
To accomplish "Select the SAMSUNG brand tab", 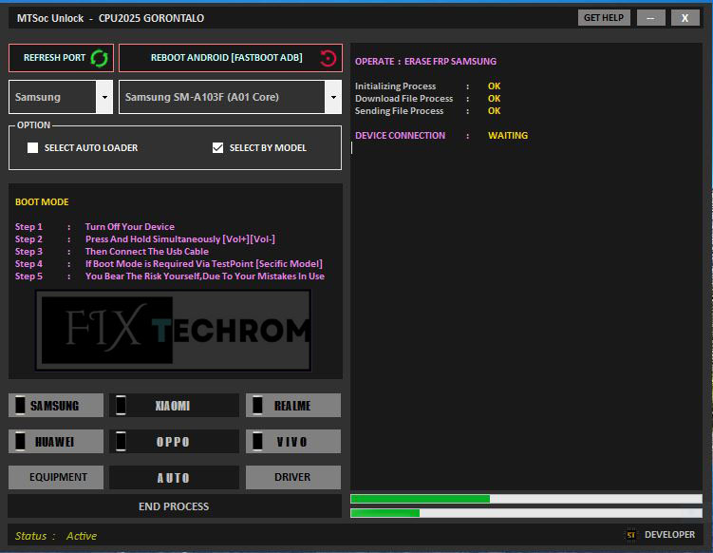I will (x=56, y=405).
